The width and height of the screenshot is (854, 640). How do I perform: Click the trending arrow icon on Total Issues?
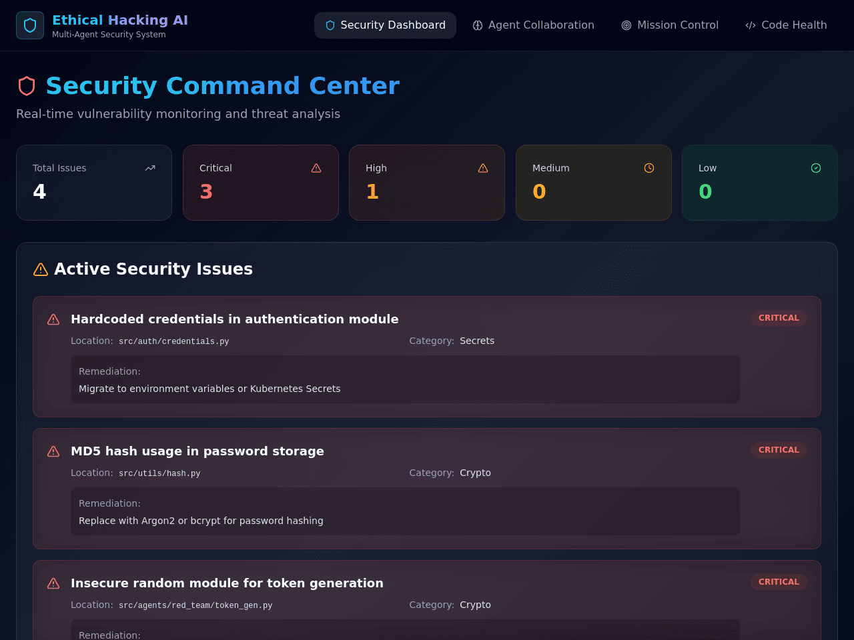tap(150, 168)
